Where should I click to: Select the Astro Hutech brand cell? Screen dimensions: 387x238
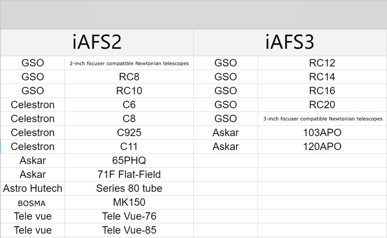pyautogui.click(x=33, y=188)
